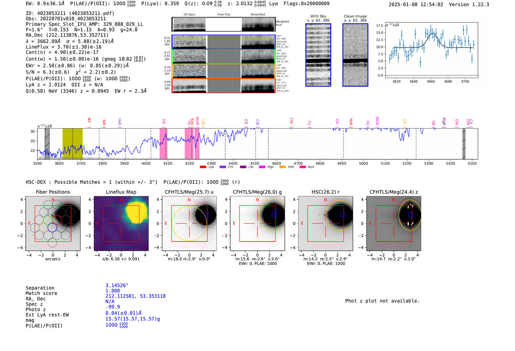Click the yellow-green blob in Lineflux Map
This screenshot has height=351, width=515.
click(137, 211)
